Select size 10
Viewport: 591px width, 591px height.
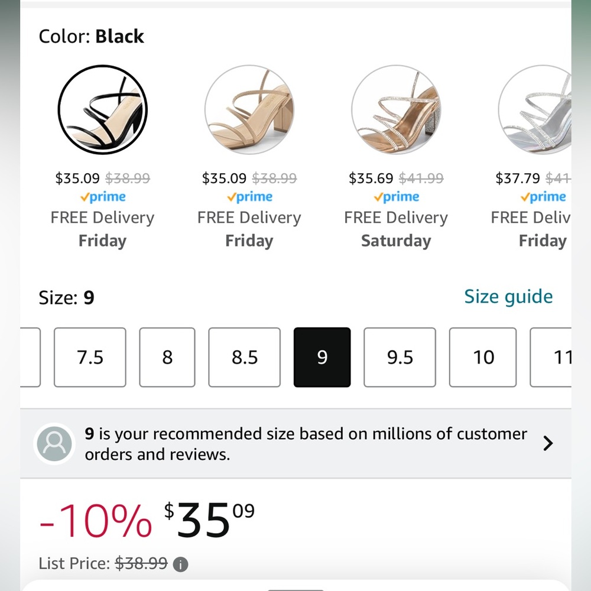point(483,358)
